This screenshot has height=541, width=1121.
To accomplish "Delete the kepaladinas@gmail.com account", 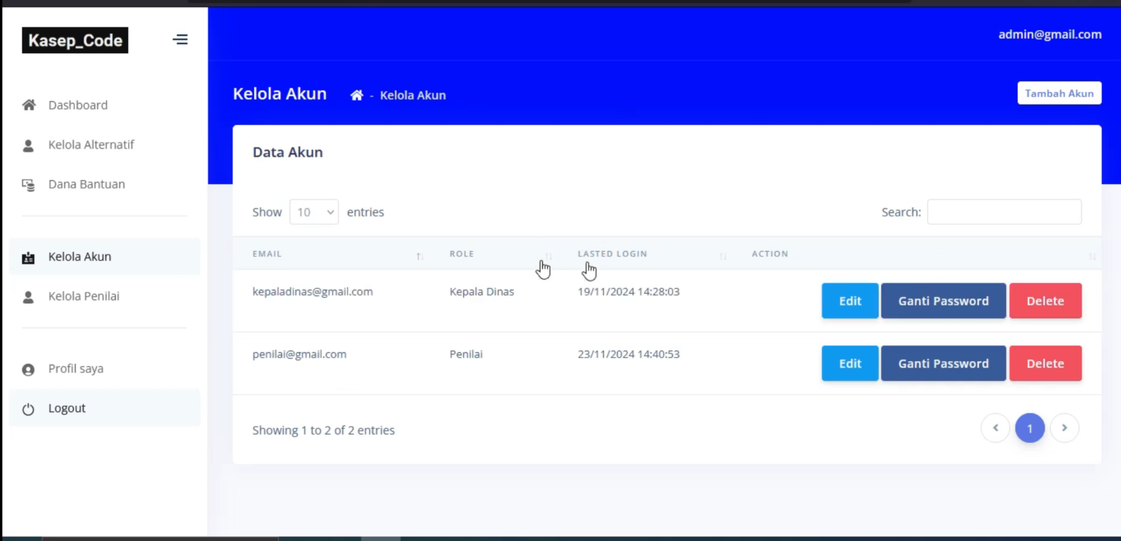I will click(x=1045, y=301).
